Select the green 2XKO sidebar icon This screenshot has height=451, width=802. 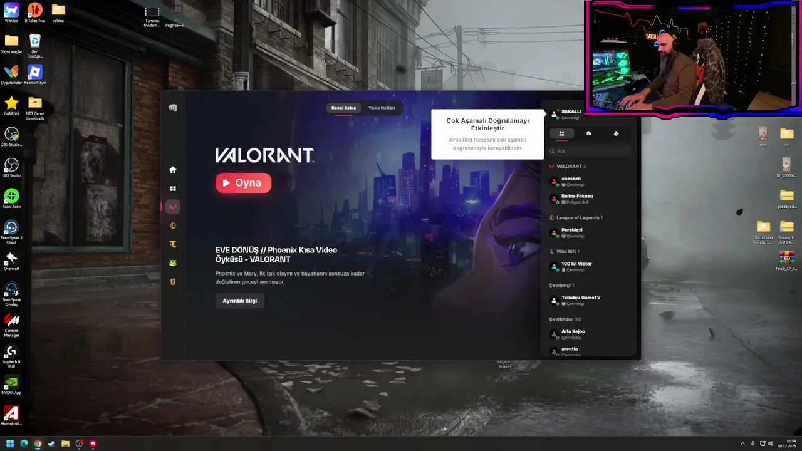(173, 263)
